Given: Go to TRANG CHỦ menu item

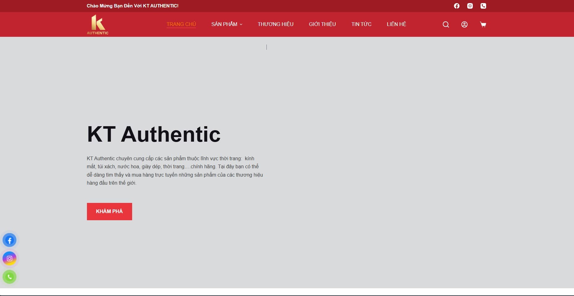Looking at the screenshot, I should point(181,24).
